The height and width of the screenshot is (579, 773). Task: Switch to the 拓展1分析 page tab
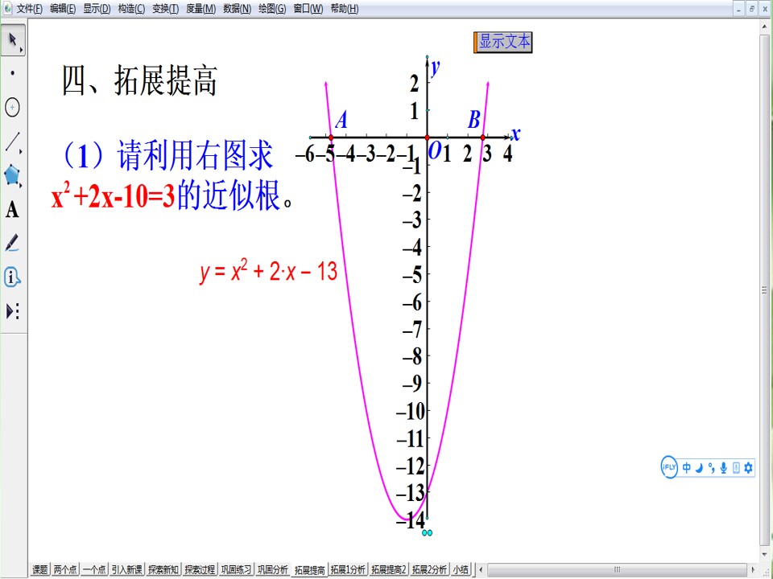pos(348,569)
